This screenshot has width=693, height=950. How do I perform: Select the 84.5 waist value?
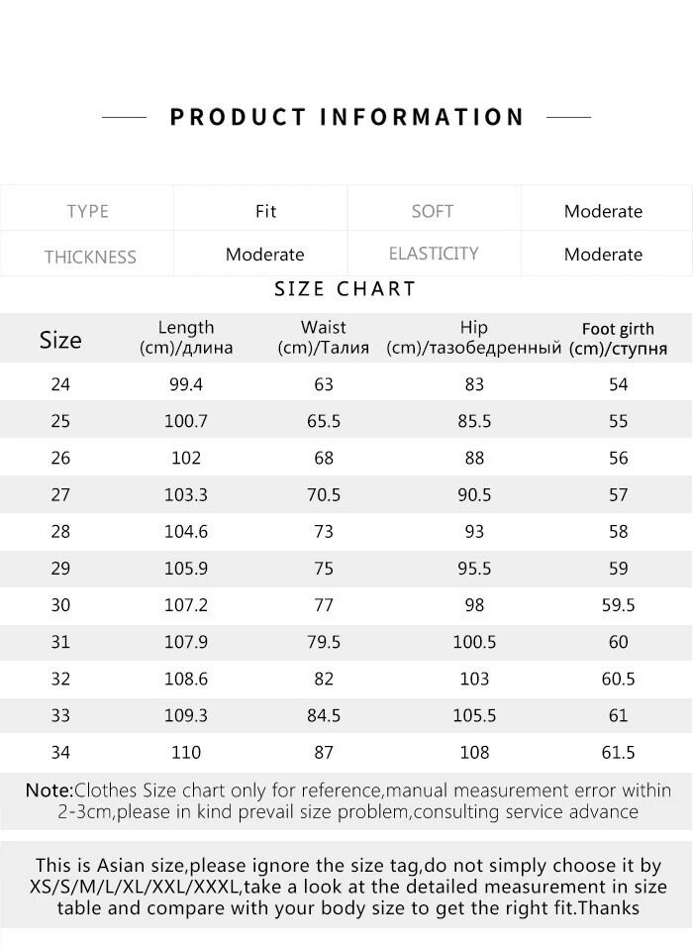coord(324,715)
